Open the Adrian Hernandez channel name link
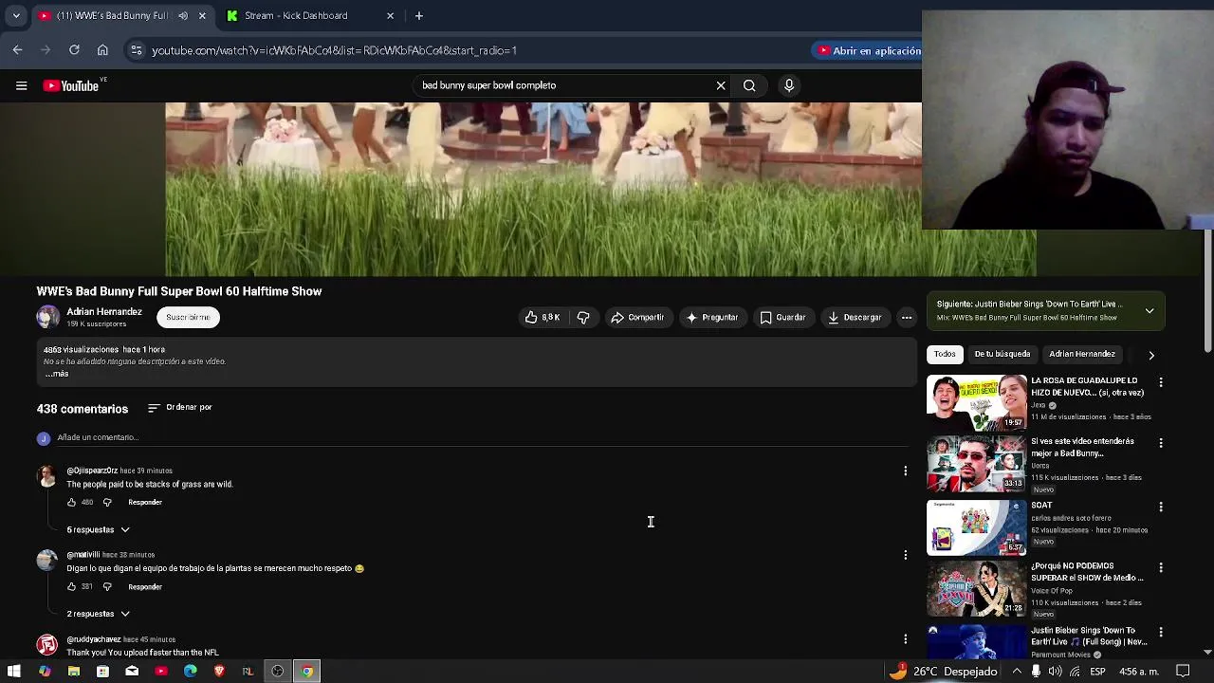Image resolution: width=1214 pixels, height=683 pixels. pos(104,311)
